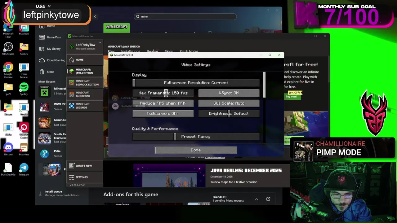Launch Telegram from the desktop

(24, 170)
